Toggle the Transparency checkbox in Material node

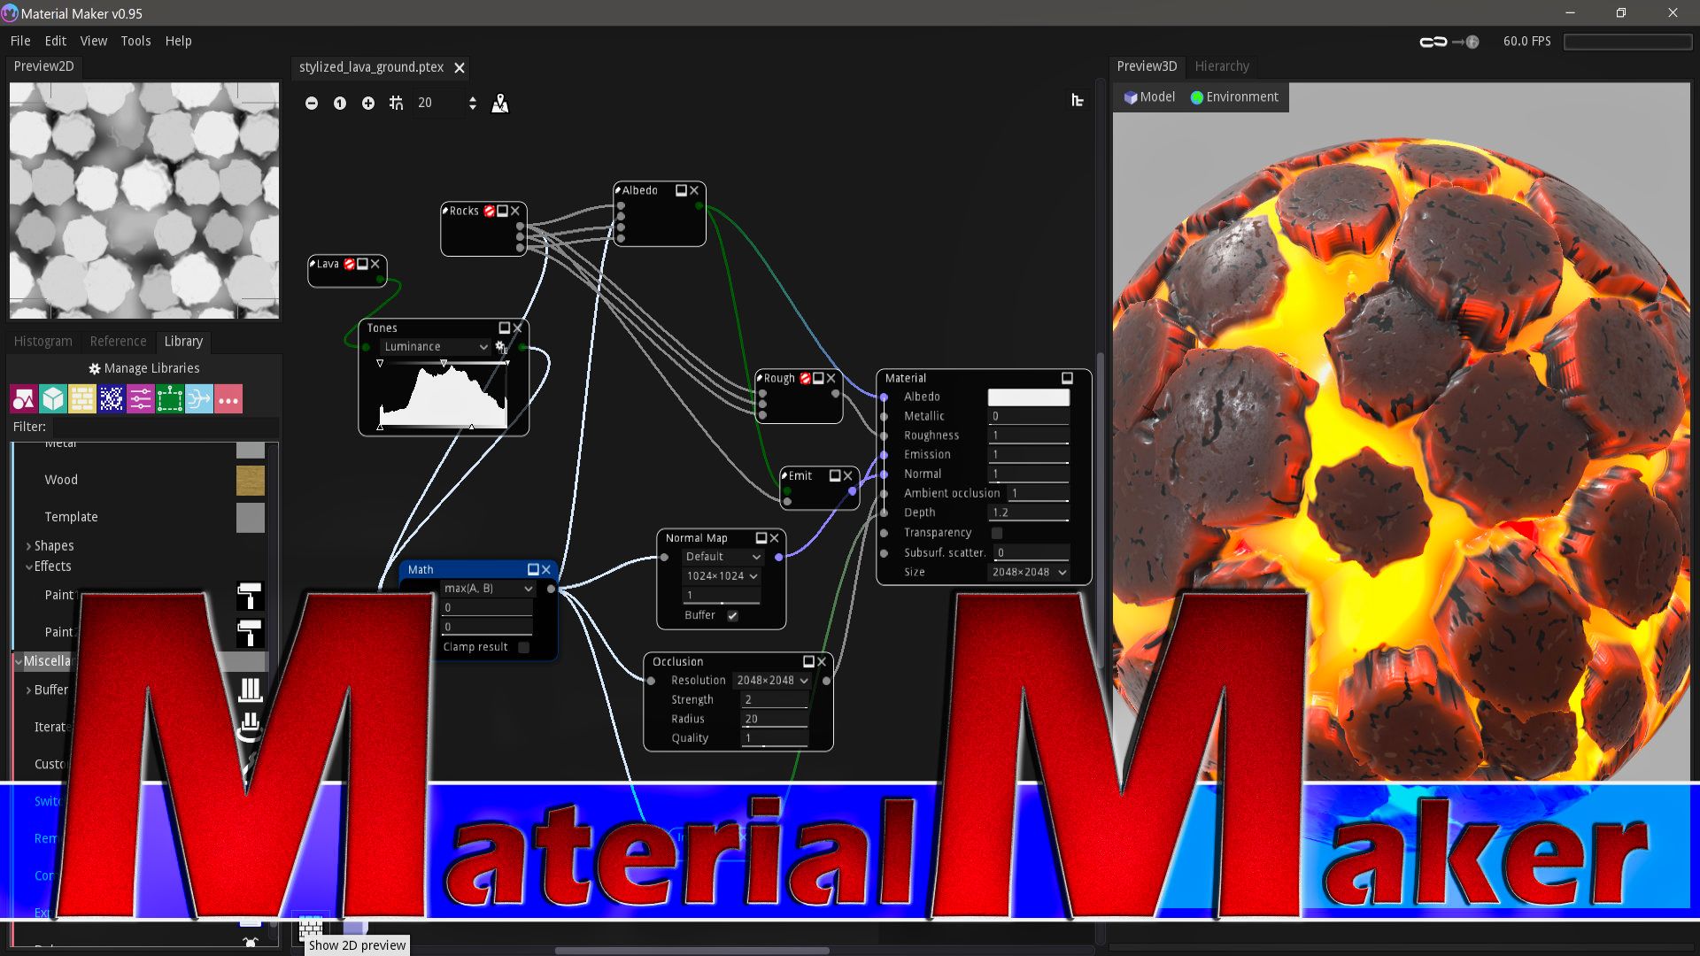pyautogui.click(x=997, y=533)
